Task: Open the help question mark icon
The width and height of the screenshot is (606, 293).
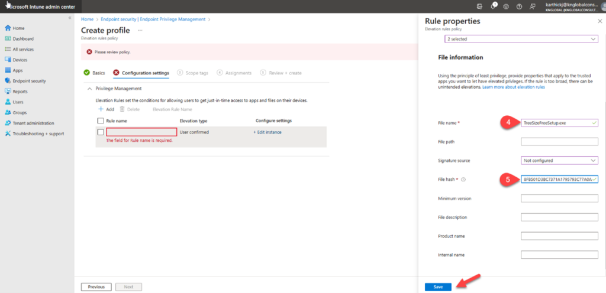Action: tap(519, 6)
